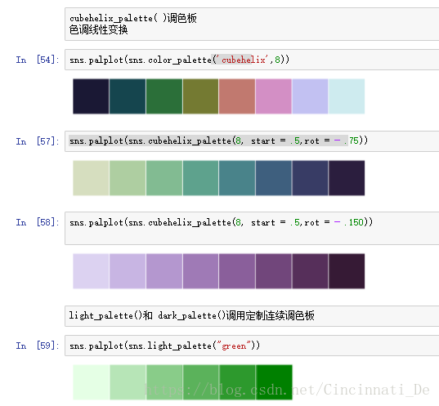This screenshot has height=406, width=439.
Task: Pick the sixth deep purple swatch in cell 58 output
Action: [x=274, y=271]
